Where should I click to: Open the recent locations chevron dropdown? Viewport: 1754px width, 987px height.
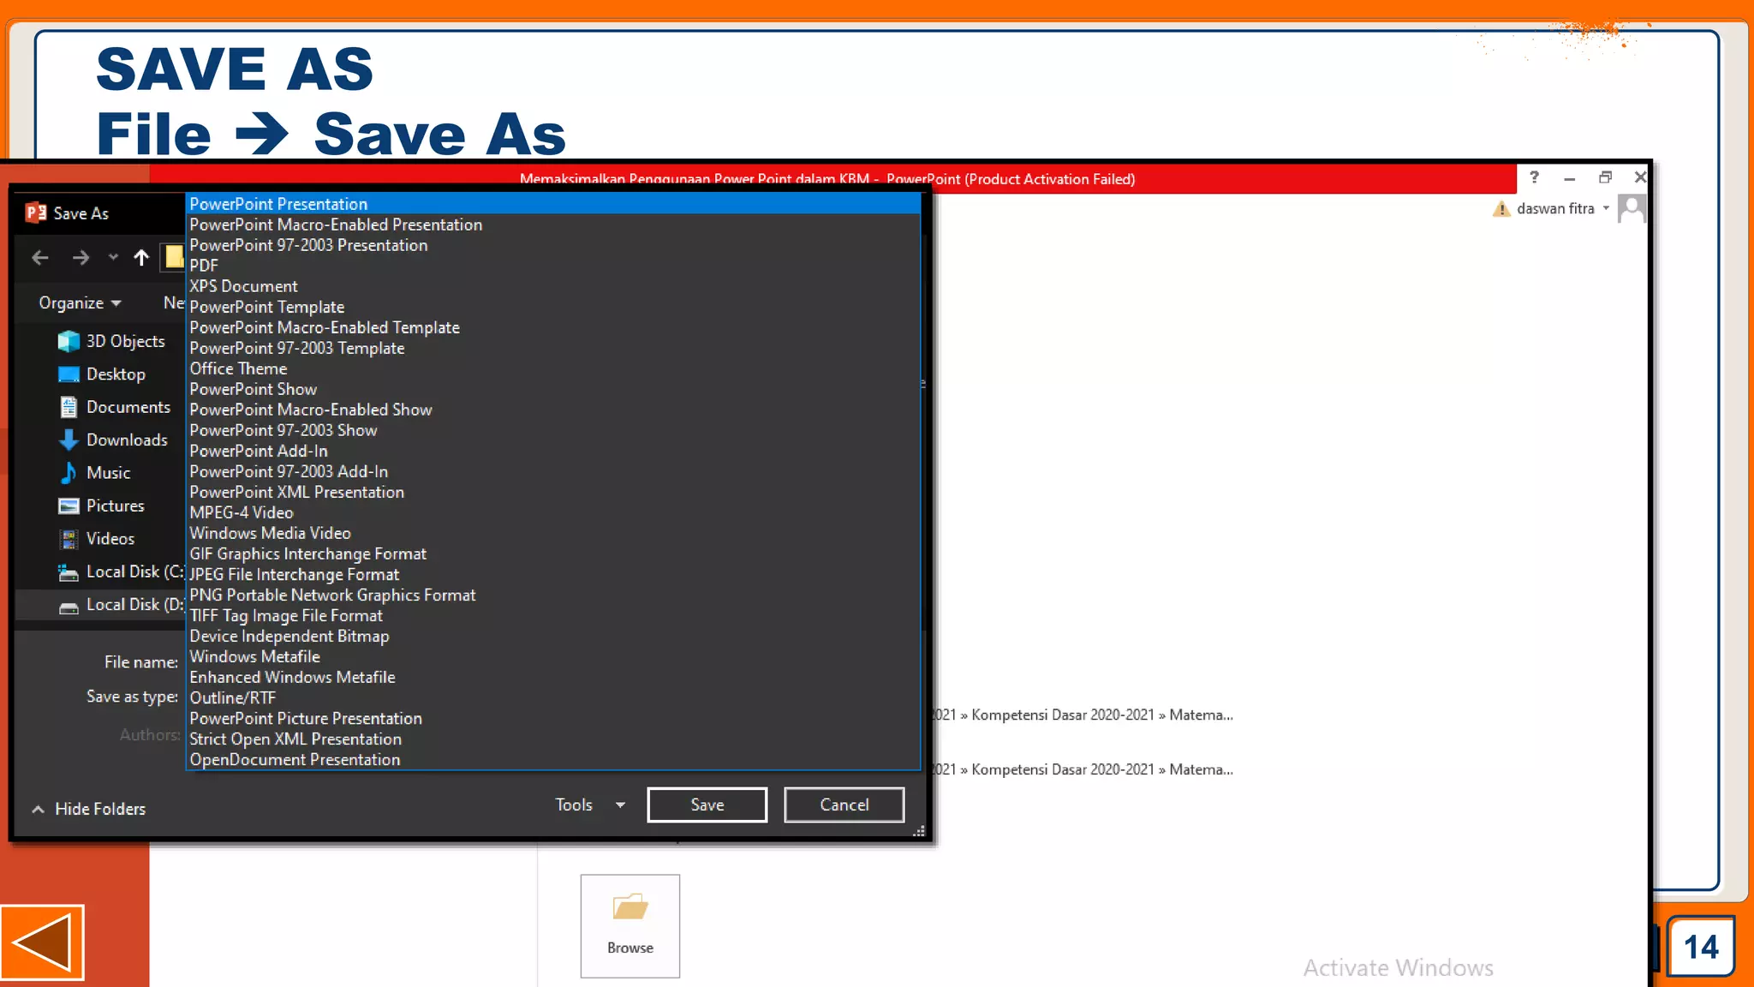click(113, 257)
